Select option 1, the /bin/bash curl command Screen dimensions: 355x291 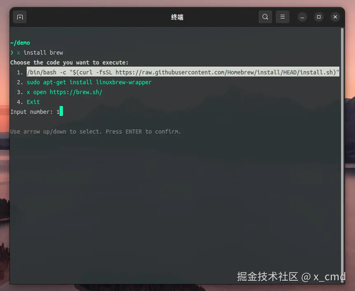tap(183, 72)
